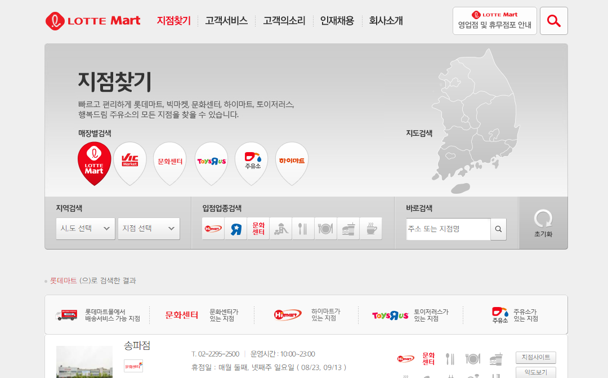The width and height of the screenshot is (608, 378).
Task: Filter by fork and knife restaurant icon
Action: 303,229
